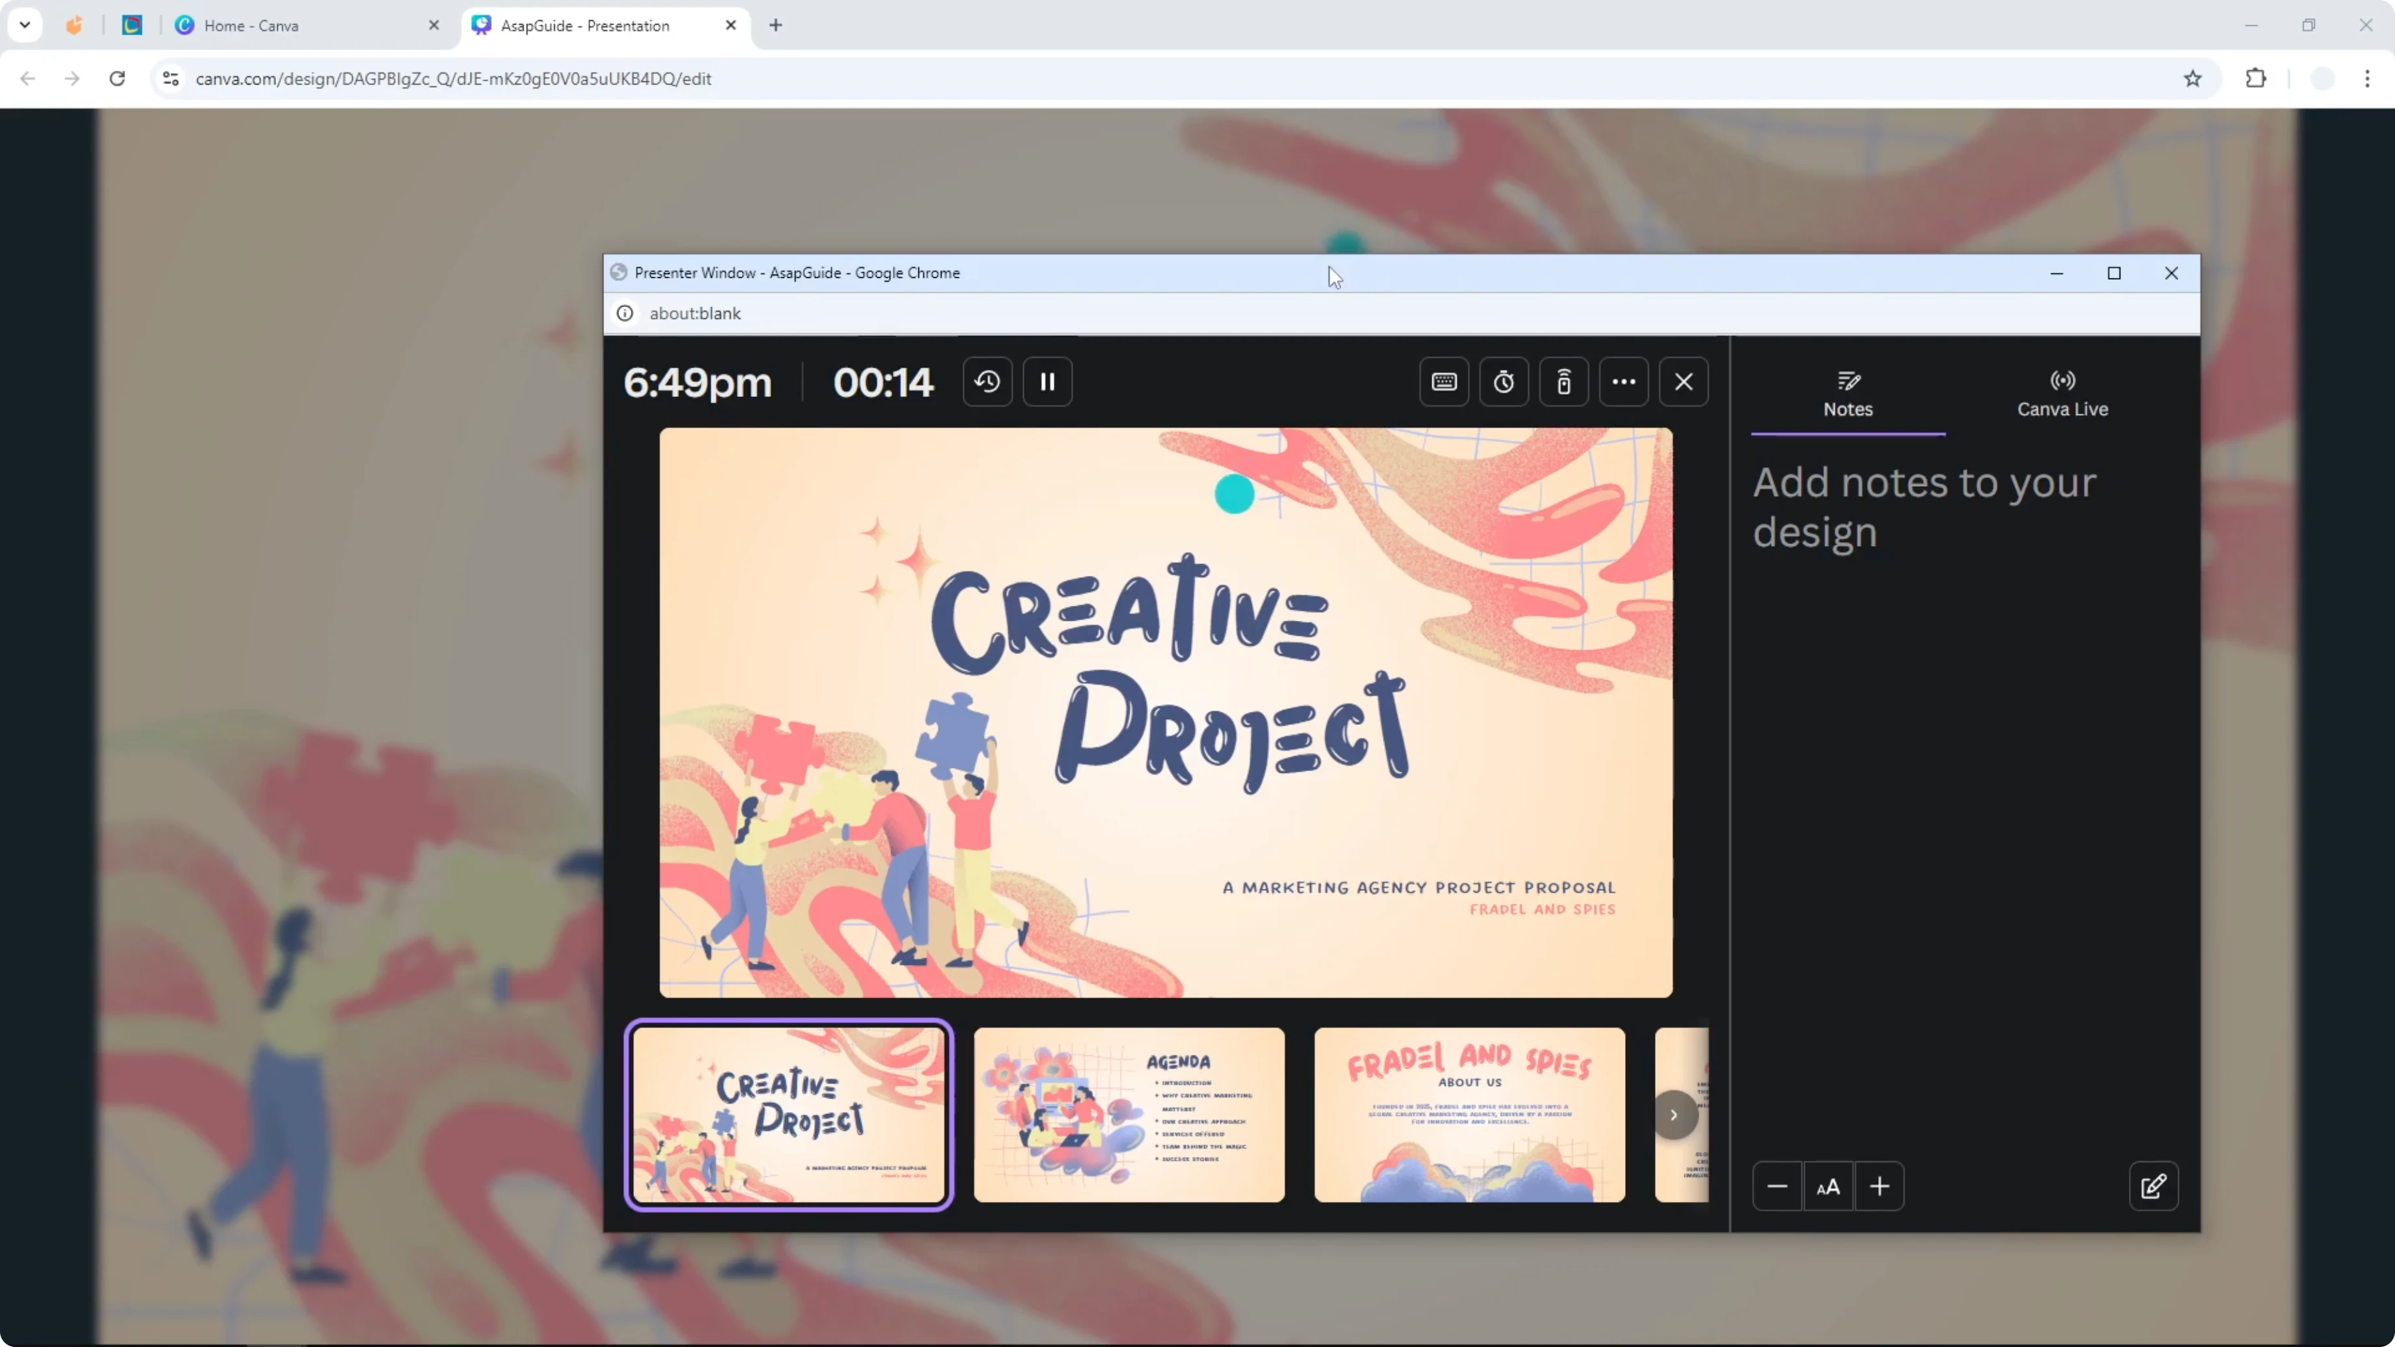Click the 6:49pm clock display

[x=697, y=382]
